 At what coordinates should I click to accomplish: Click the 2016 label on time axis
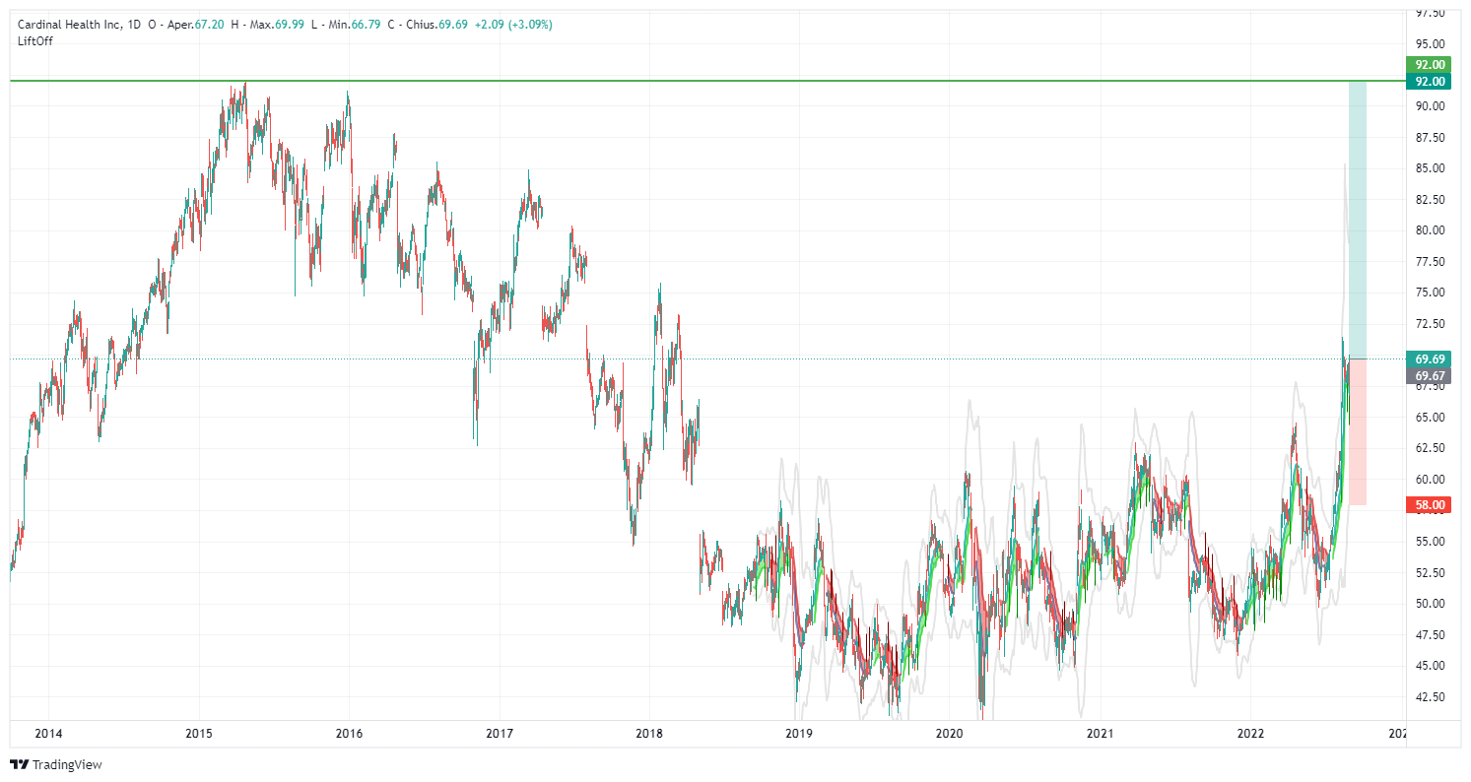[349, 733]
